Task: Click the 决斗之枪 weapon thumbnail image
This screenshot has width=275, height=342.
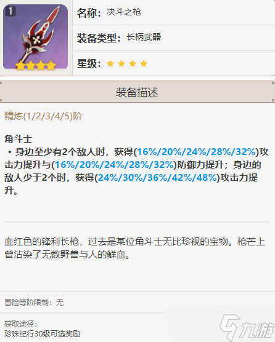Action: point(35,37)
